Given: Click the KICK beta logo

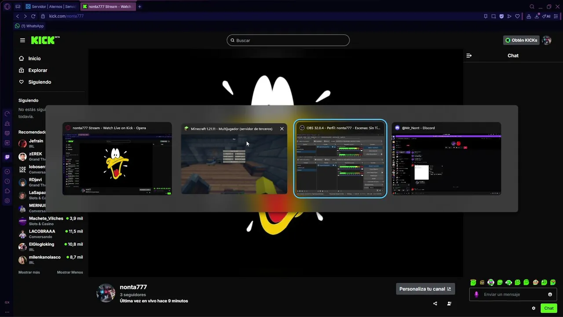Looking at the screenshot, I should (x=45, y=40).
